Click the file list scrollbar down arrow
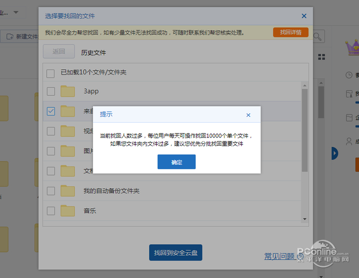359x278 pixels. click(x=305, y=219)
